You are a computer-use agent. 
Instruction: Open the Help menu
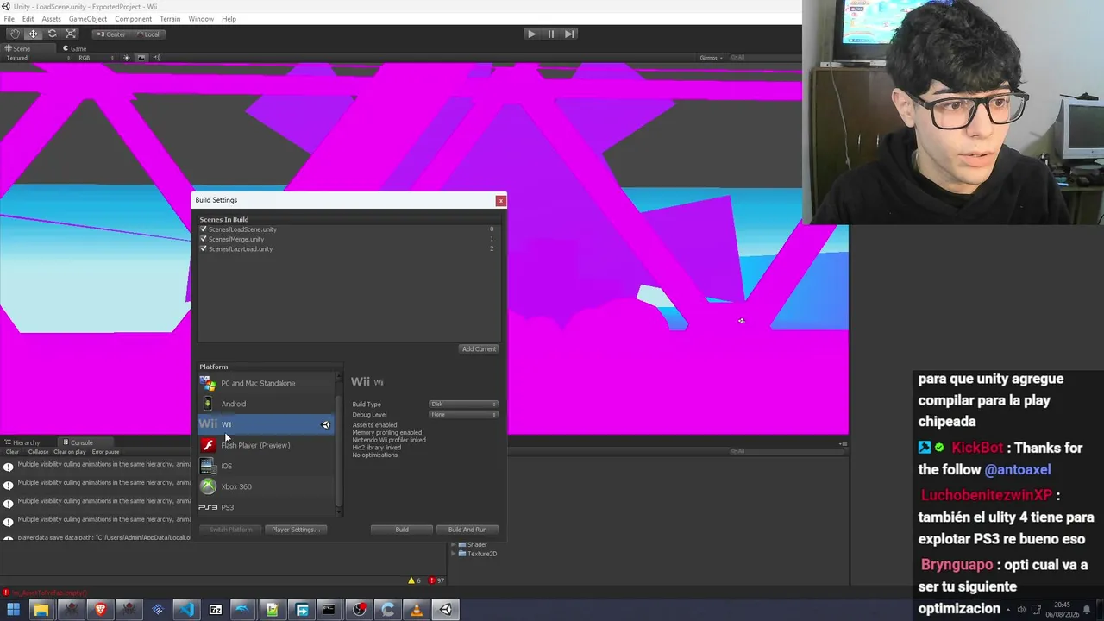click(x=229, y=19)
